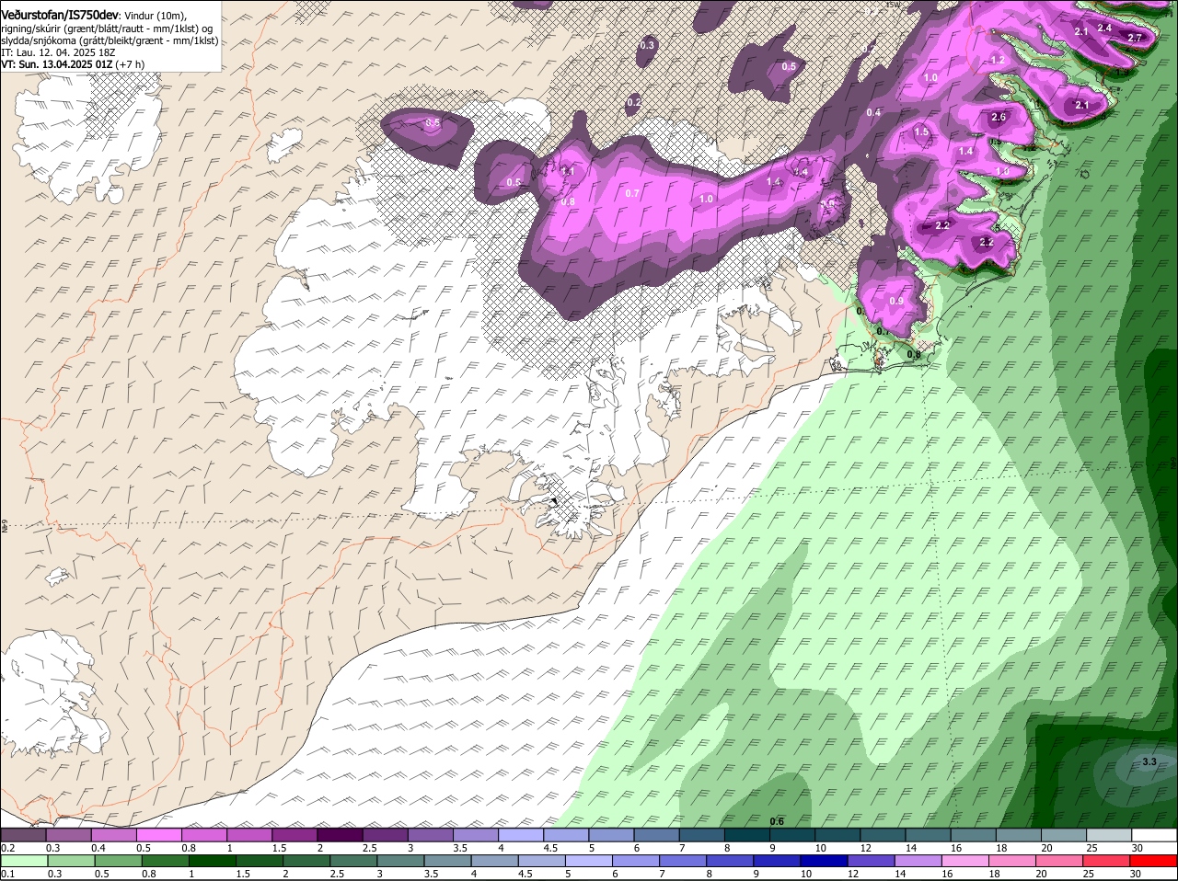
Task: Click the darkest purple 2–2.5 snow legend swatch
Action: (x=339, y=834)
